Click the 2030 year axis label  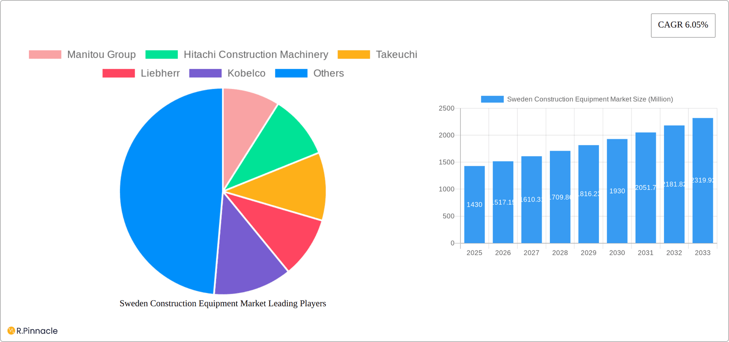617,252
